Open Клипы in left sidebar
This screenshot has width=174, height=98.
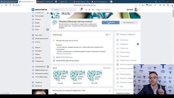point(38,26)
